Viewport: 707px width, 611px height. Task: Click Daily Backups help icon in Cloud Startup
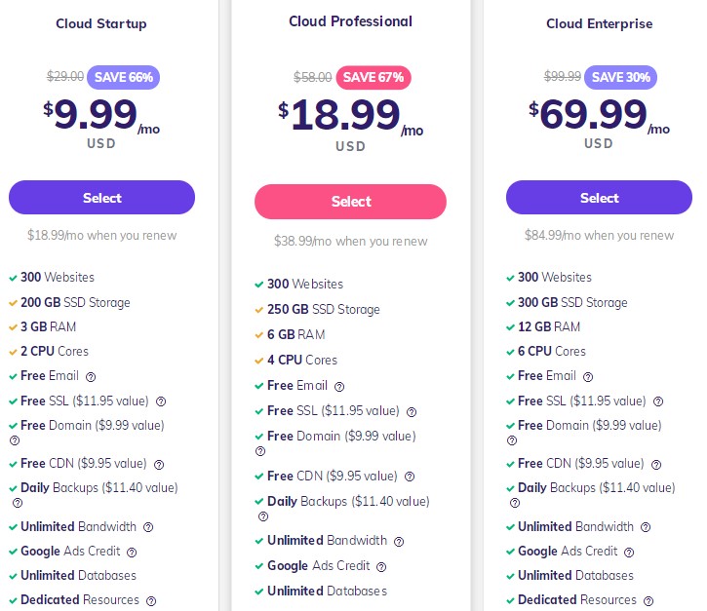(x=18, y=503)
